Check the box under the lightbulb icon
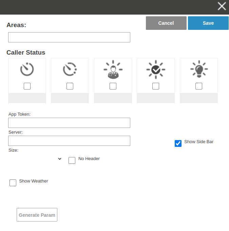The width and height of the screenshot is (229, 231). tap(199, 86)
